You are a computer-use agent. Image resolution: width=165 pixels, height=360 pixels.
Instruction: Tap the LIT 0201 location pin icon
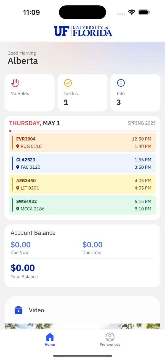(x=18, y=188)
